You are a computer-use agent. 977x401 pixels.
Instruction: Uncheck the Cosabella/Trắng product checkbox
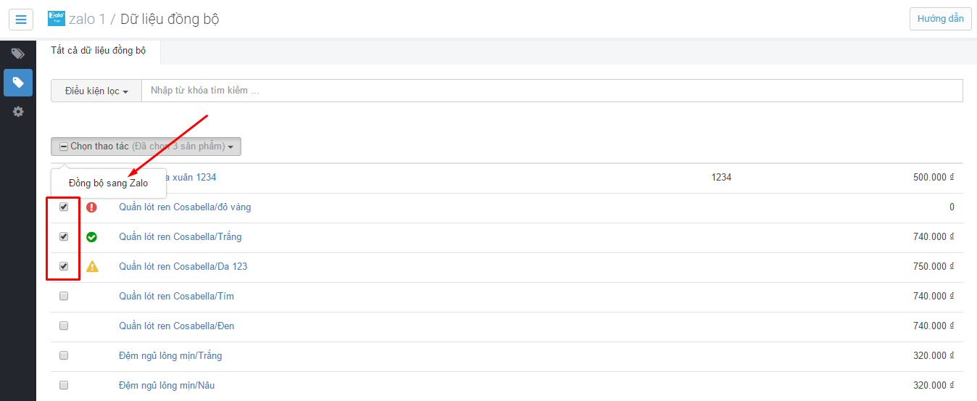(64, 236)
